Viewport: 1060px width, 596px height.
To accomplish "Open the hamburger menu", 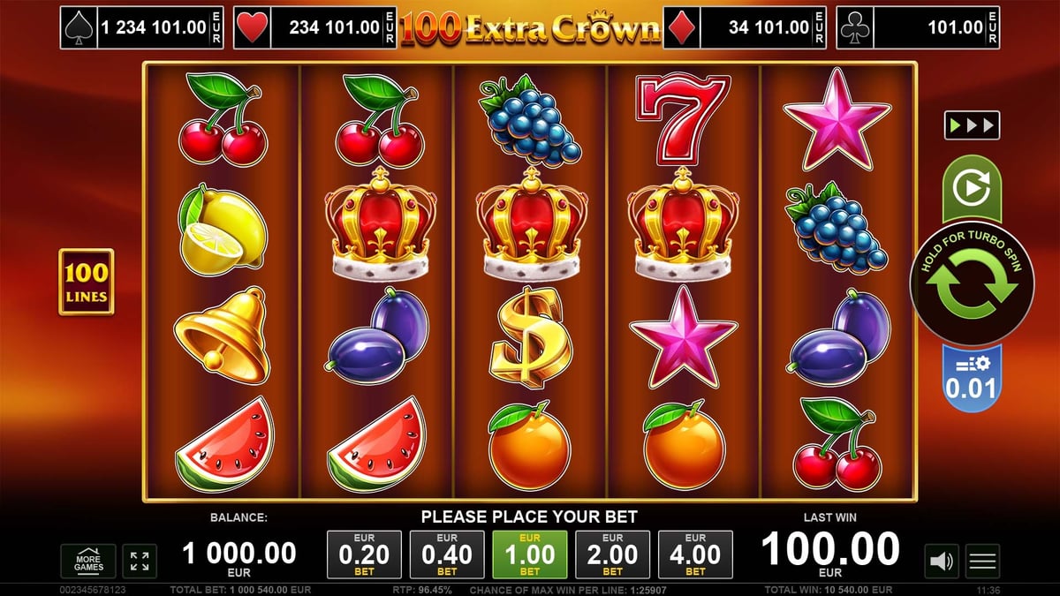I will 982,560.
